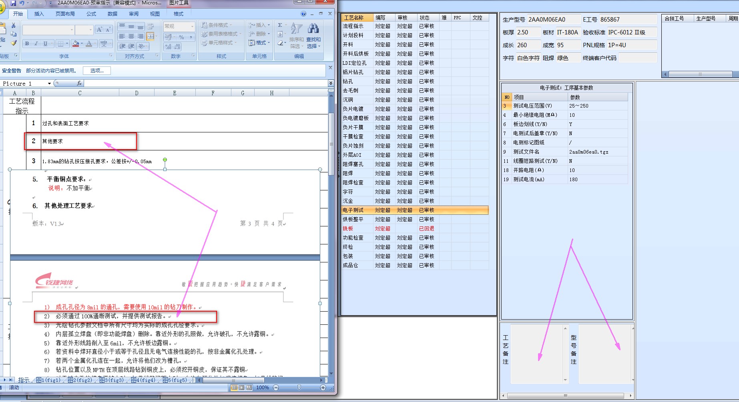Open the 图3(fig3) worksheet tab
Screen dimensions: 739x402
click(112, 380)
